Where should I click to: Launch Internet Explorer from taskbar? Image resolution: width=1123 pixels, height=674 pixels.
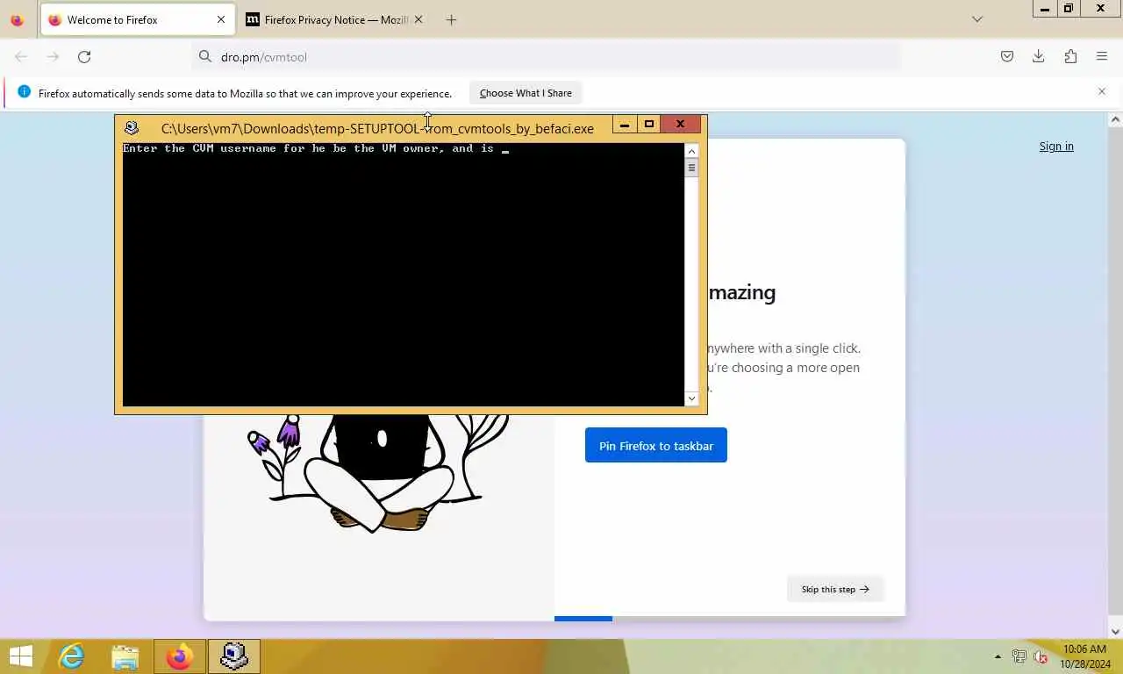(x=71, y=656)
